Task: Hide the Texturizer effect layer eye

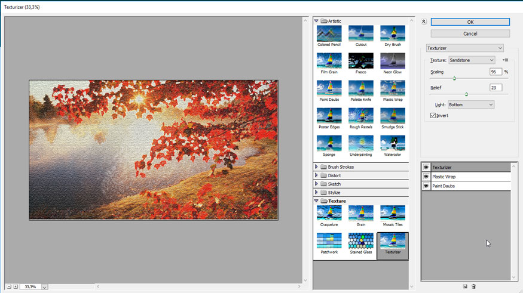Action: (x=426, y=168)
